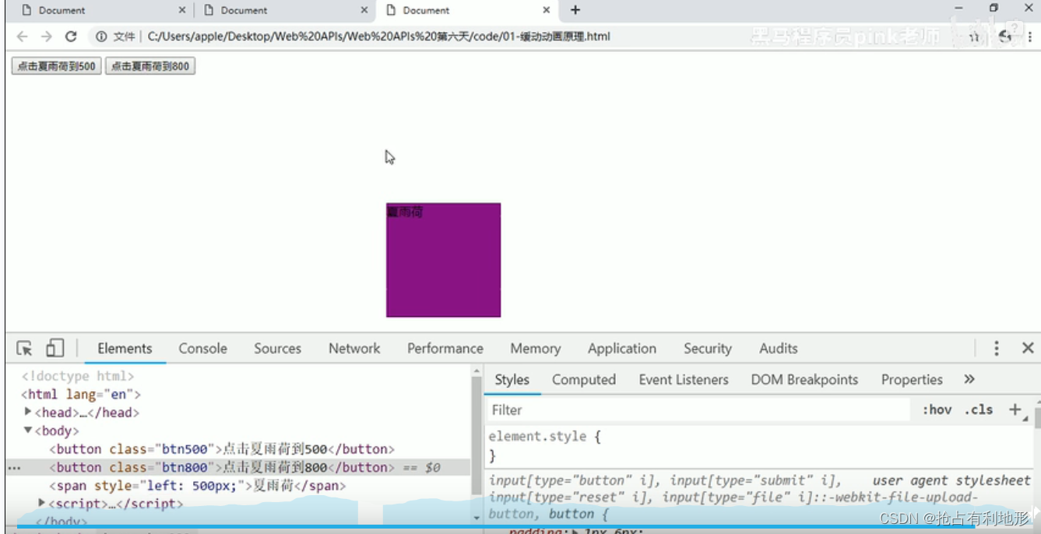The image size is (1041, 534).
Task: Open the Network panel tab
Action: pos(354,348)
